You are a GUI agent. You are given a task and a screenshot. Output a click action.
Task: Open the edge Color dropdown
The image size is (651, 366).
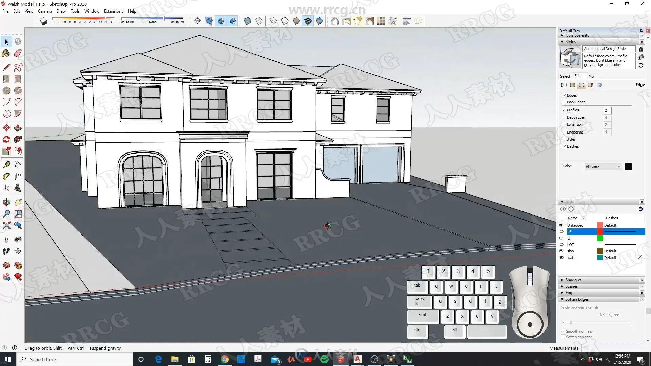click(x=603, y=167)
